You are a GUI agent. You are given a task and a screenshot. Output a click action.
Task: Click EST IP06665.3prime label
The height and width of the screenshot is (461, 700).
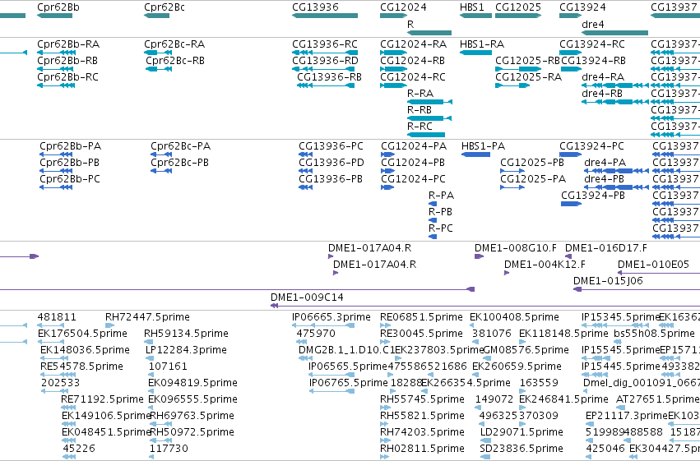click(331, 317)
